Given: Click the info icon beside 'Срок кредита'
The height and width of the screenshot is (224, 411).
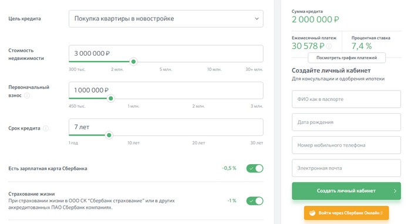Looking at the screenshot, I should pyautogui.click(x=46, y=128).
